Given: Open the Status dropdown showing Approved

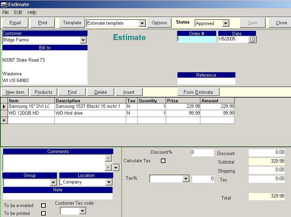Looking at the screenshot, I should (225, 23).
